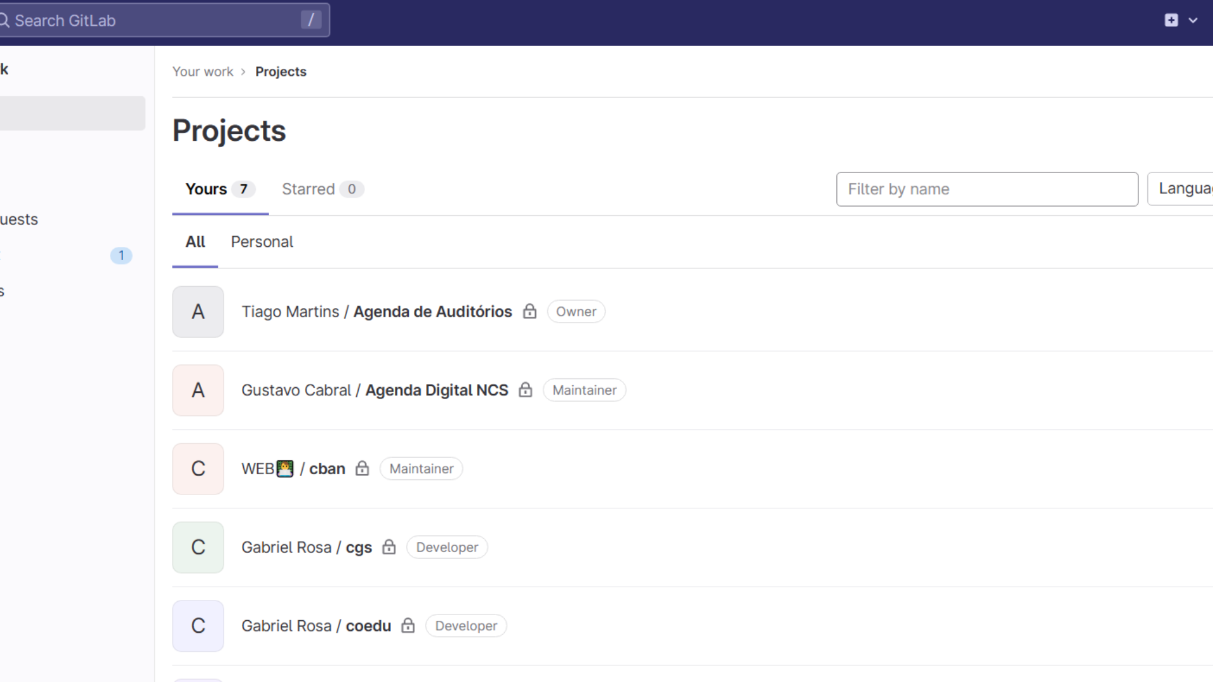
Task: Click lock icon beside cgs project
Action: pos(389,547)
